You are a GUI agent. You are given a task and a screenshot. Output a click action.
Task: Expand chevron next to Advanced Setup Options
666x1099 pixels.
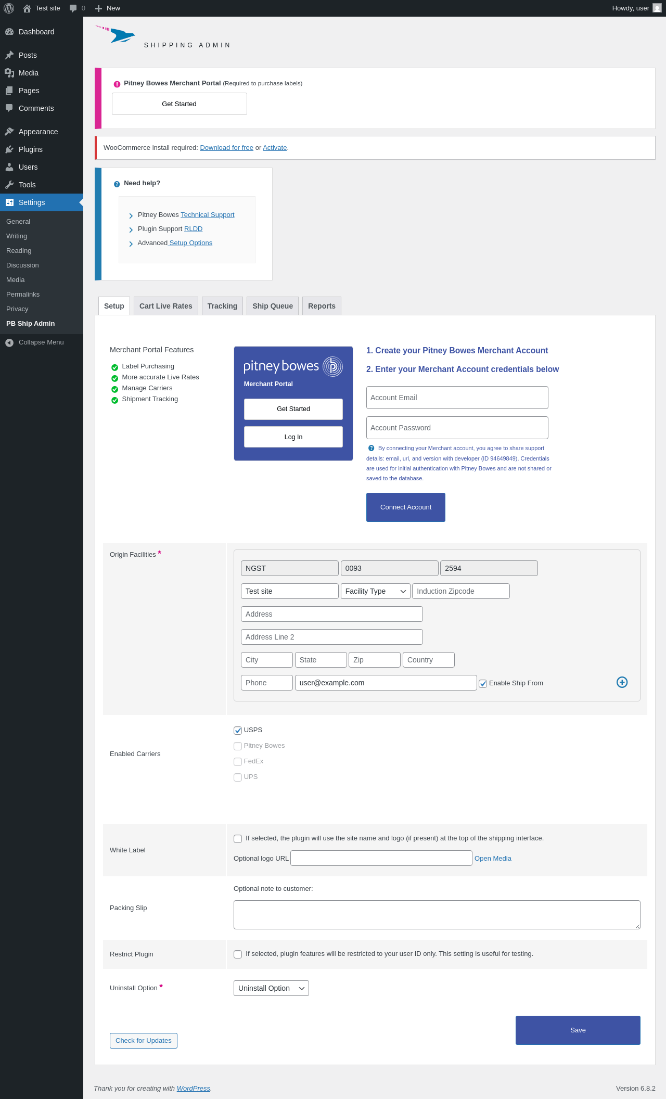coord(131,244)
